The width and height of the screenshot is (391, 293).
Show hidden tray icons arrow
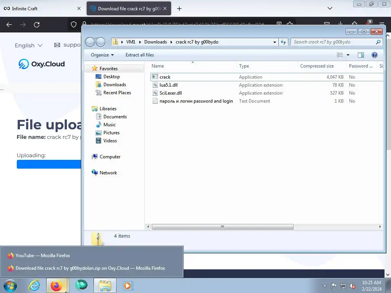[x=325, y=286]
